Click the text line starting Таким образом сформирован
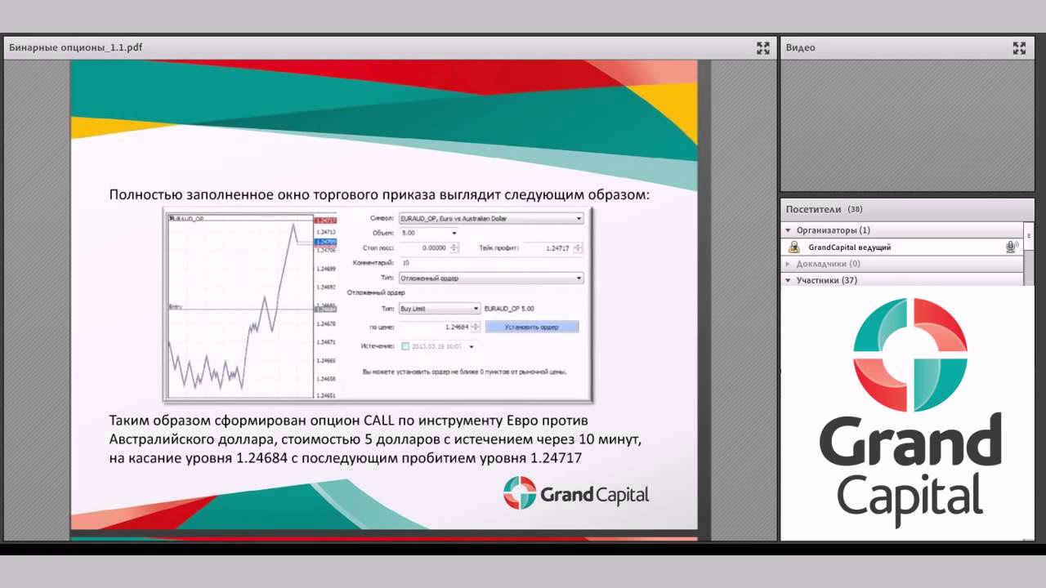This screenshot has width=1046, height=588. [x=349, y=421]
